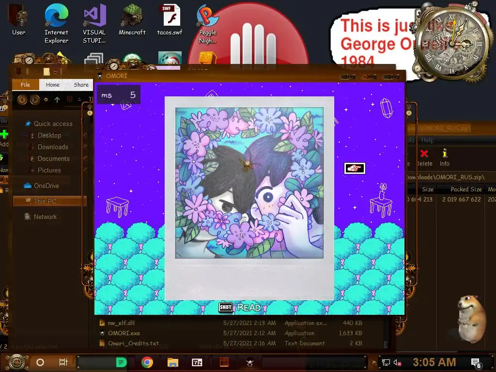Open the green chat app on taskbar
The height and width of the screenshot is (372, 496).
pos(121,362)
